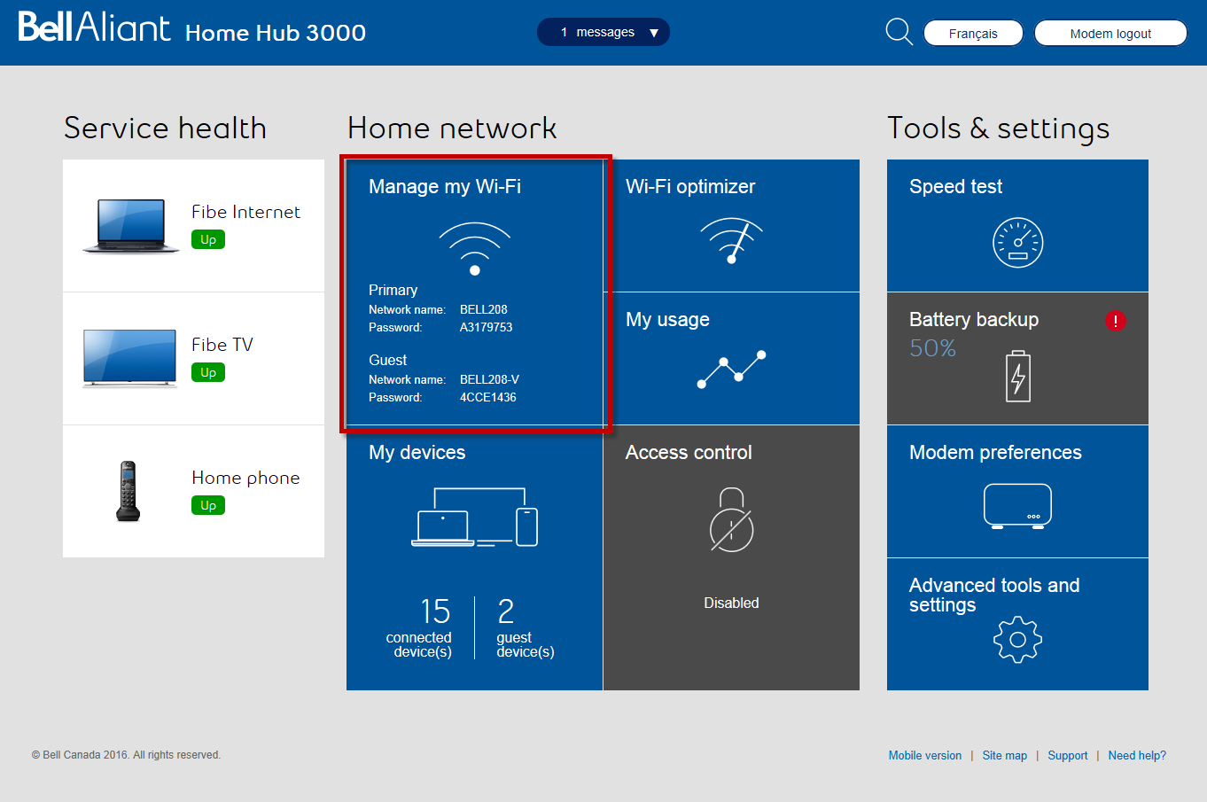Click the Wi-Fi signal icon in Manage my Wi-Fi

tap(475, 248)
